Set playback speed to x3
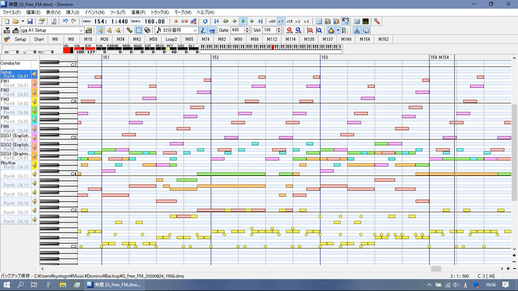Image resolution: width=518 pixels, height=291 pixels. [306, 21]
